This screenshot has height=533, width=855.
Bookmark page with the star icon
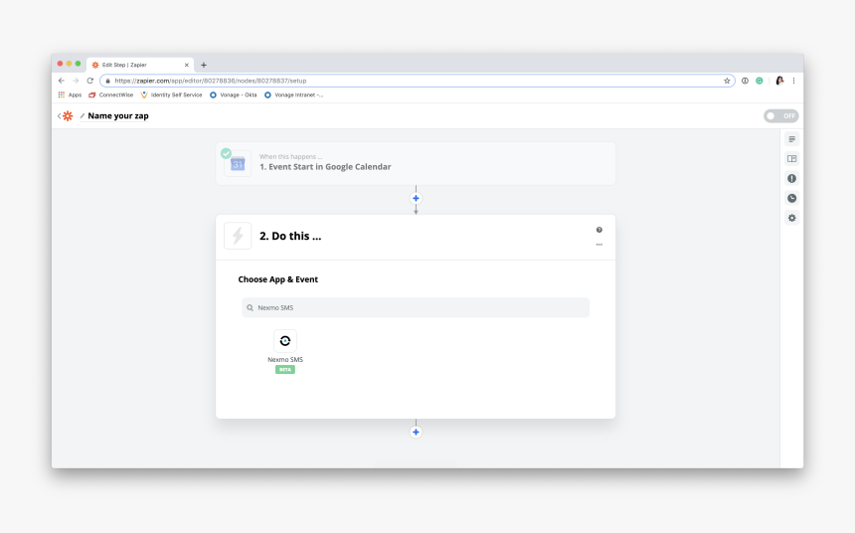[x=727, y=81]
